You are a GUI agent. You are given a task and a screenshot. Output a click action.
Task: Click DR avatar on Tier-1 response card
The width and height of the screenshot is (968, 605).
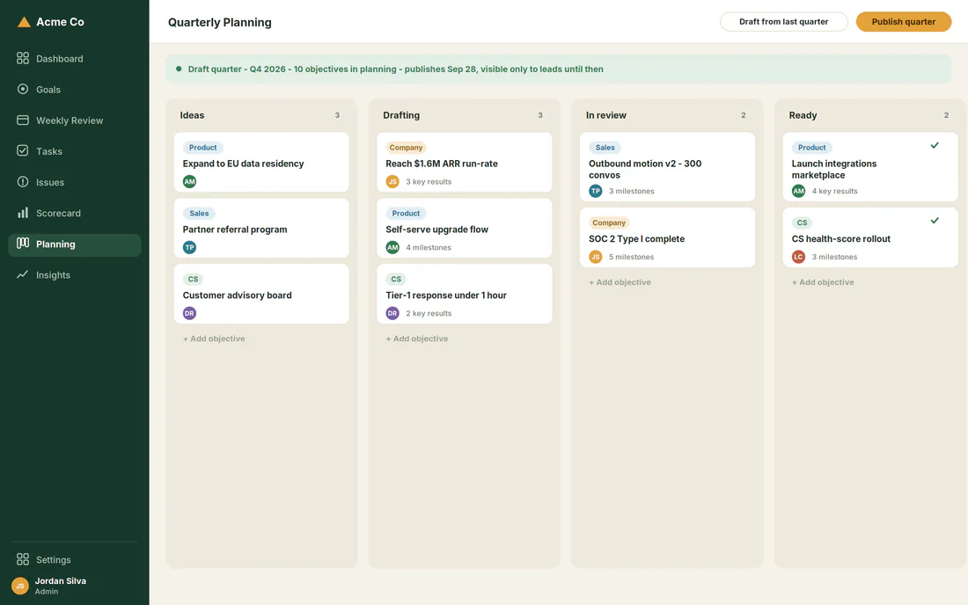392,313
